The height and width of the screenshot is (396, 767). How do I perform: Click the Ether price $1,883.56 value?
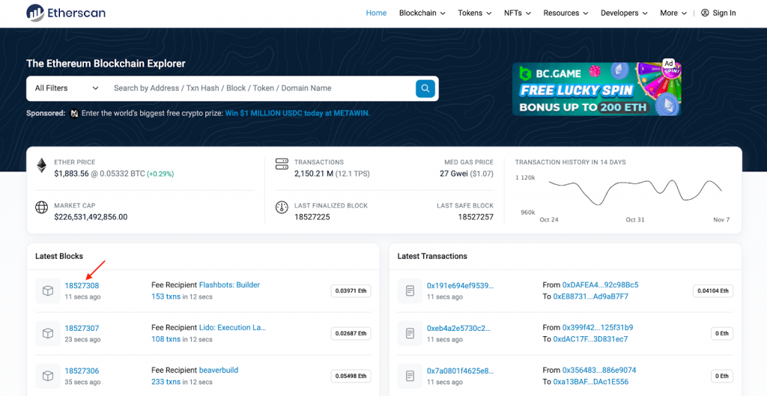tap(71, 174)
